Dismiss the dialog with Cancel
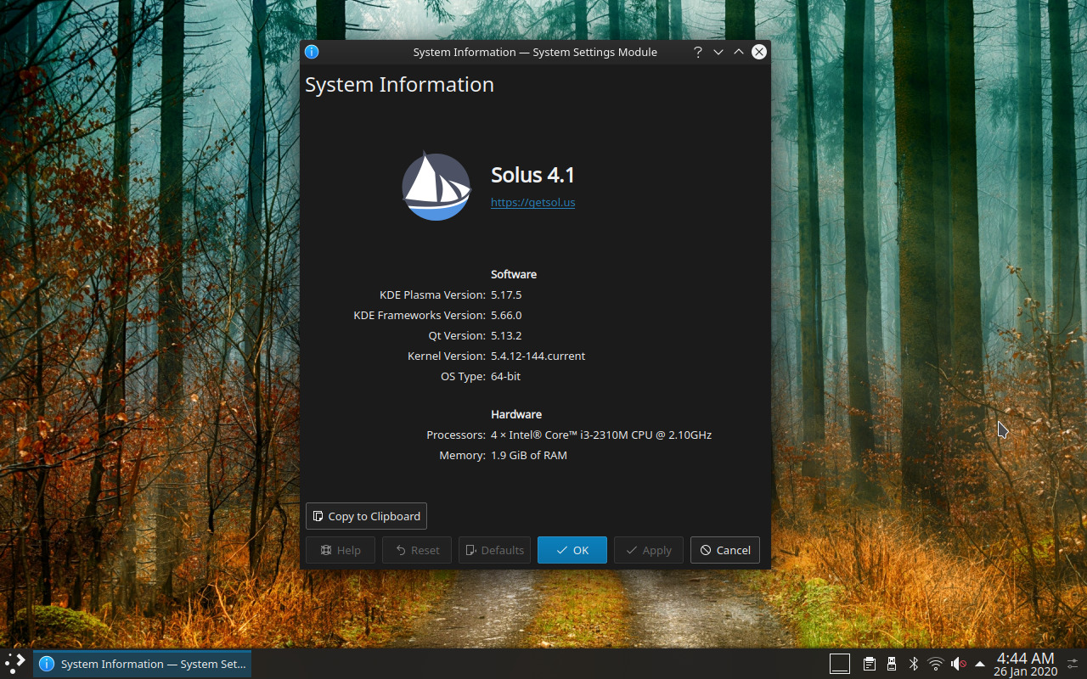 tap(724, 550)
